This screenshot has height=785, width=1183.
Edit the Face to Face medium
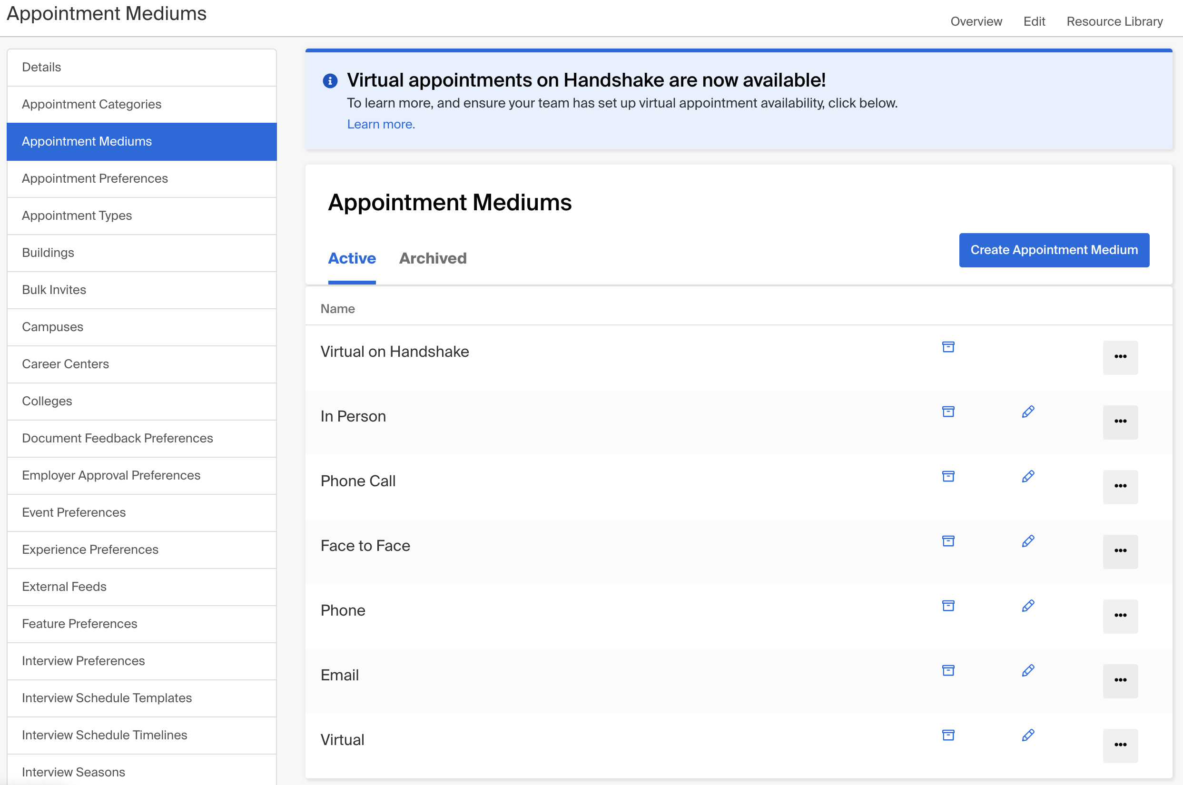[x=1028, y=541]
